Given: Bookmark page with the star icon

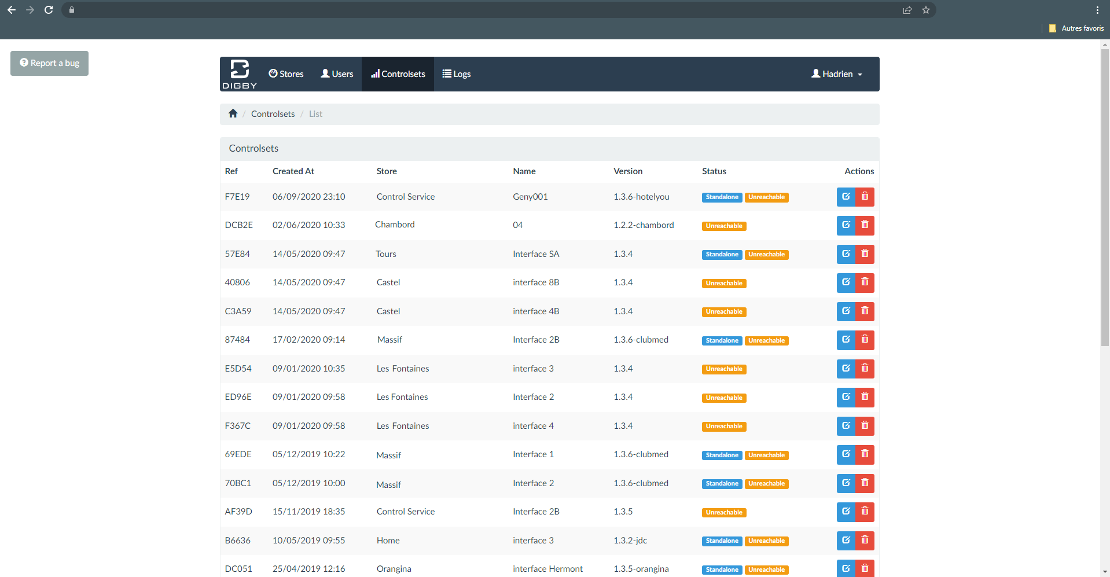Looking at the screenshot, I should click(x=926, y=10).
